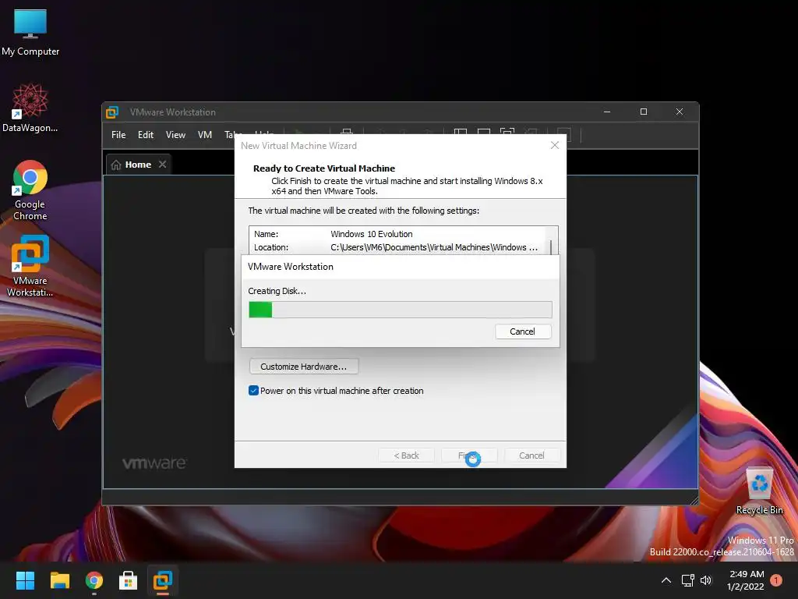Open File Explorer from the taskbar

tap(59, 580)
